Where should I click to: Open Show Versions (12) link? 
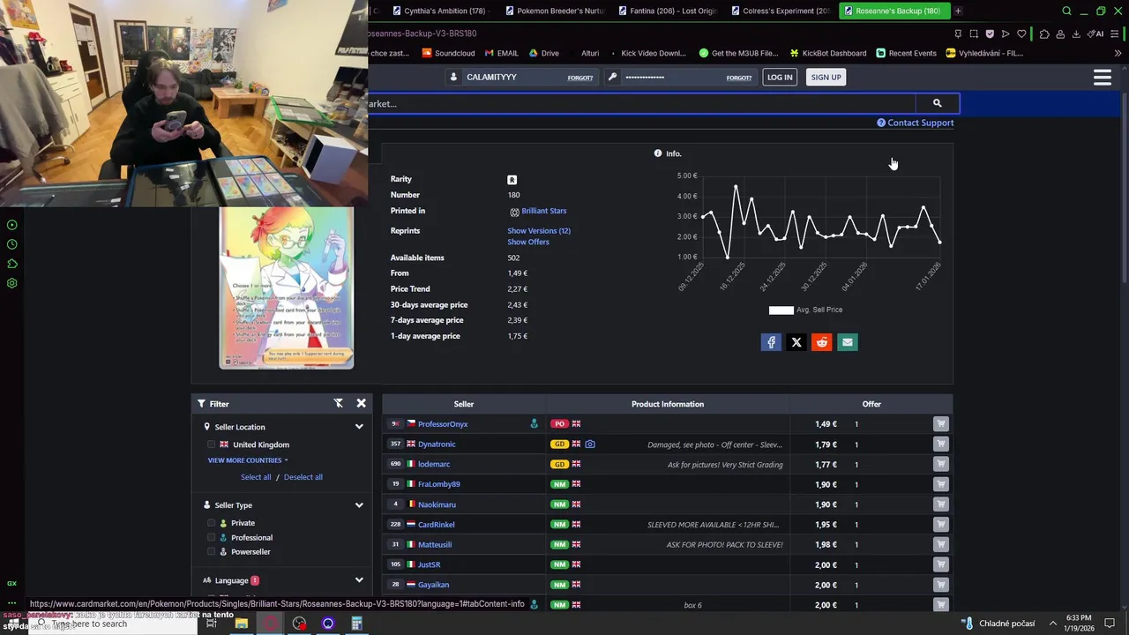pyautogui.click(x=539, y=231)
